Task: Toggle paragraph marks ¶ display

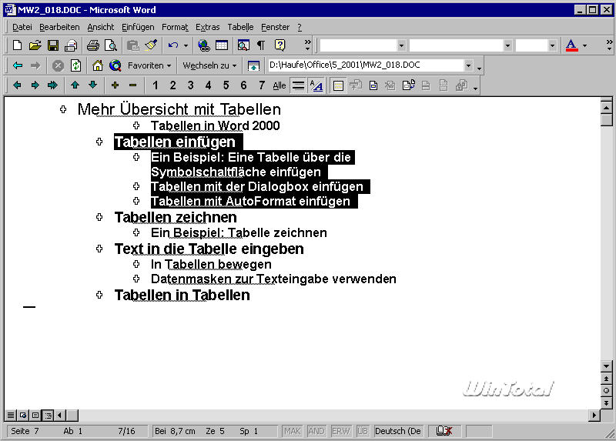Action: coord(261,45)
